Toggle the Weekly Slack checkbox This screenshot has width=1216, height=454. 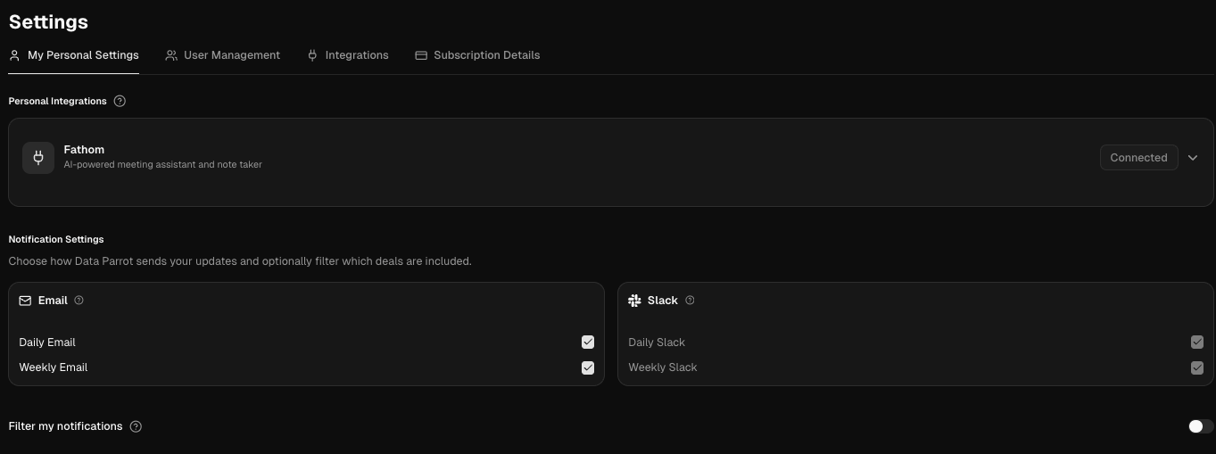point(1196,367)
